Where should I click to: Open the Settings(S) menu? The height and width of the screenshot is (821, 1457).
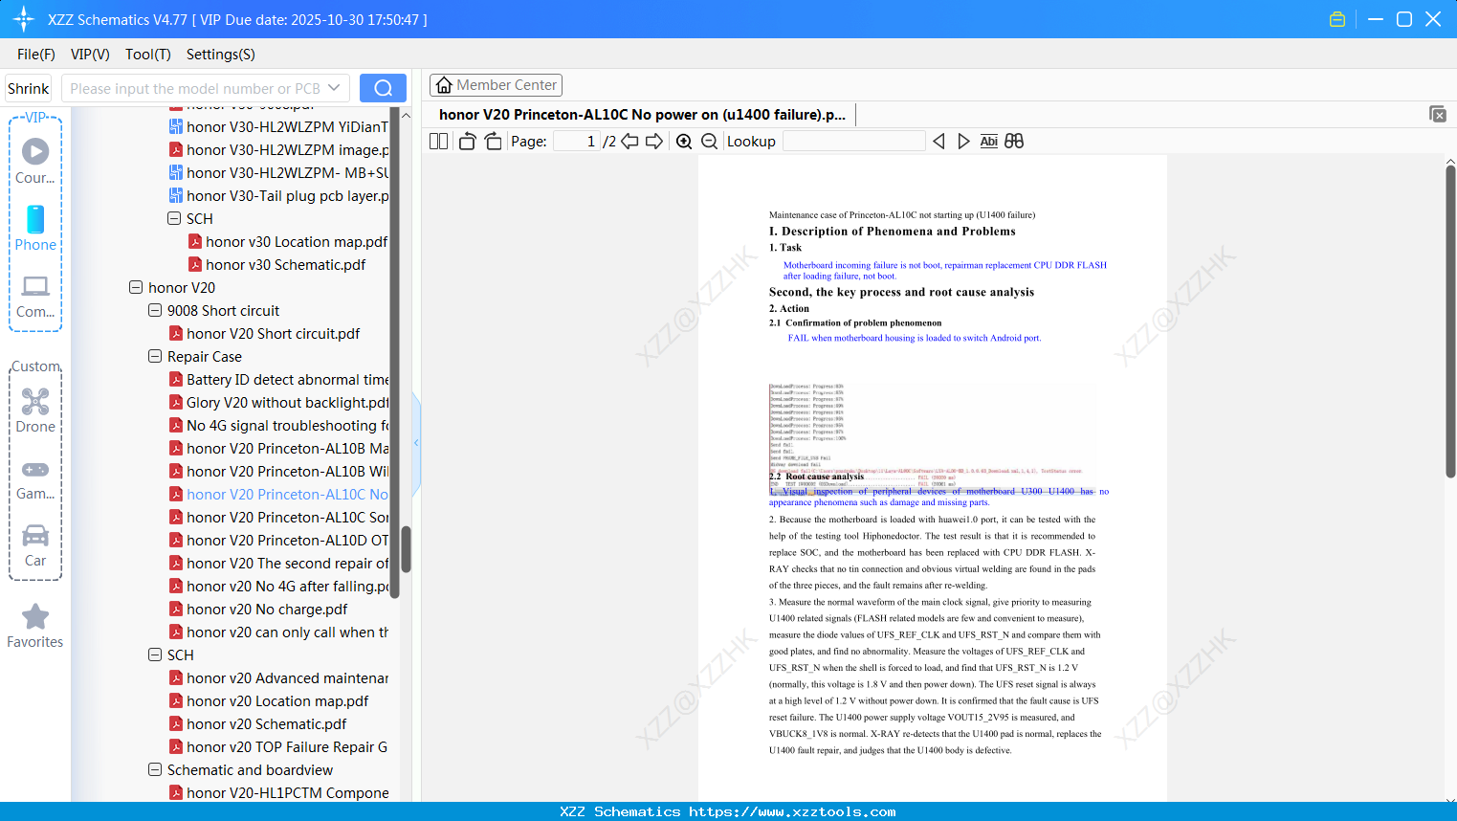[221, 55]
